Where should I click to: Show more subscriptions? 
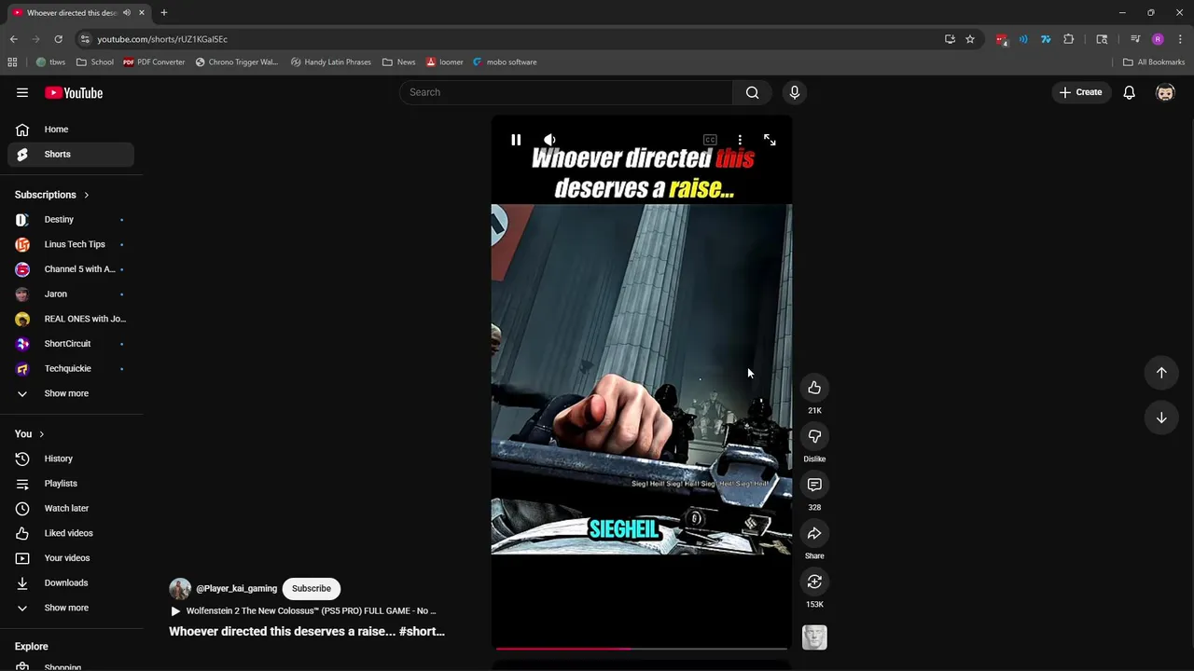(x=71, y=393)
